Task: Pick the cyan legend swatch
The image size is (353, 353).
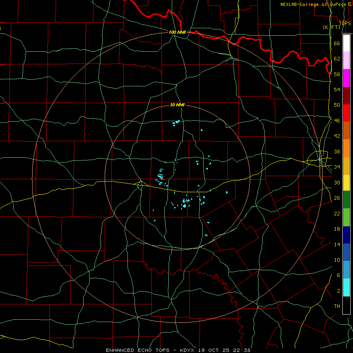Action: click(x=346, y=287)
